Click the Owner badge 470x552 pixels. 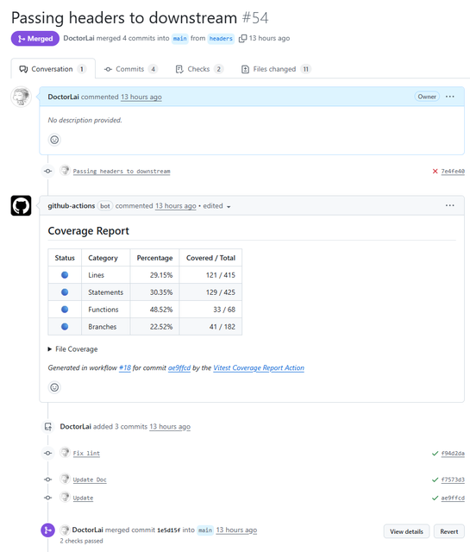(x=427, y=97)
